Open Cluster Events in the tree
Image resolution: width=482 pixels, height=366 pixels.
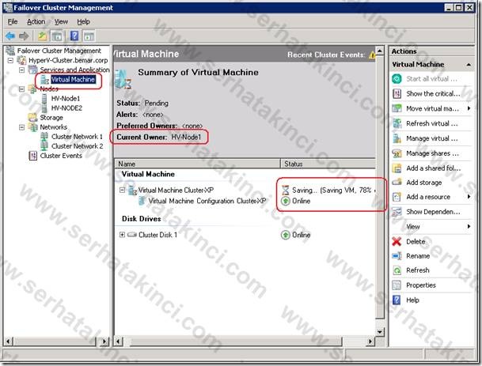click(61, 156)
